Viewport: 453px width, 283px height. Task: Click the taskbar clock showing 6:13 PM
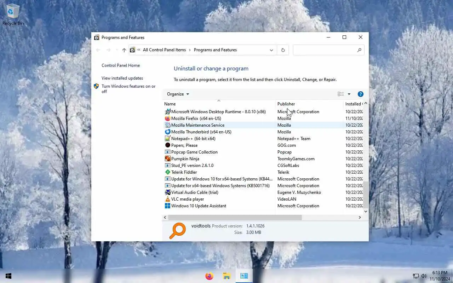tap(439, 276)
